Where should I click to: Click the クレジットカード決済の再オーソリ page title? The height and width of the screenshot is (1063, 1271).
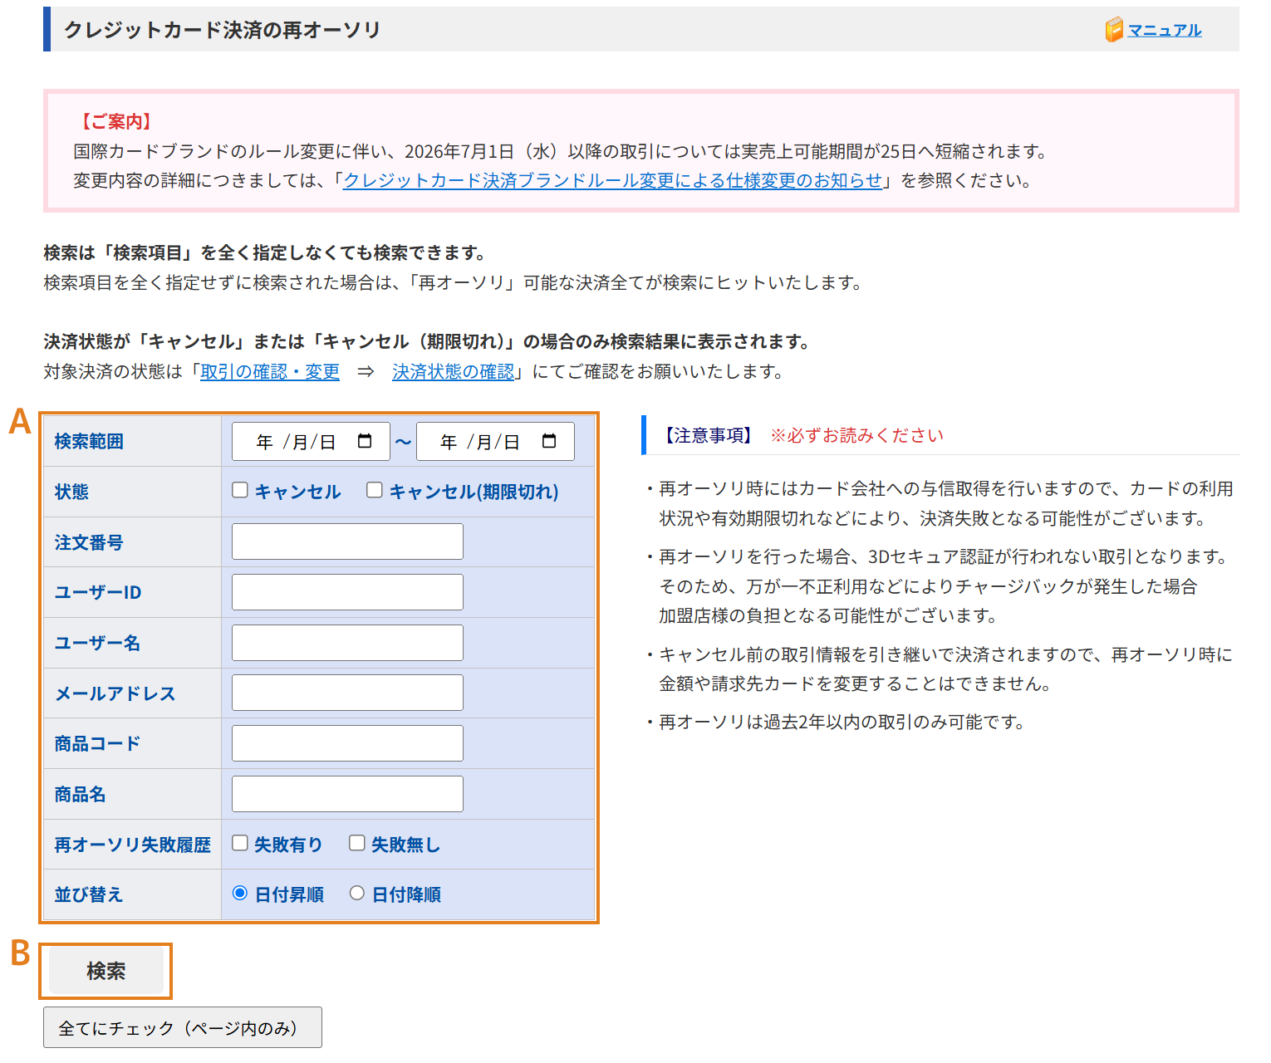pyautogui.click(x=222, y=30)
